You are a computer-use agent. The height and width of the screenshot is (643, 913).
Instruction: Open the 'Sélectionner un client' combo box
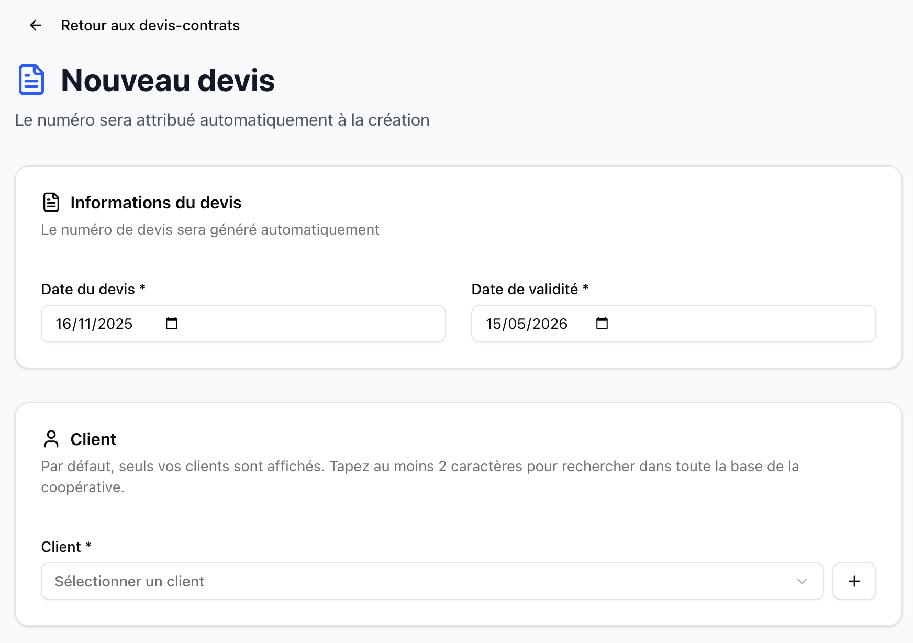(x=419, y=581)
